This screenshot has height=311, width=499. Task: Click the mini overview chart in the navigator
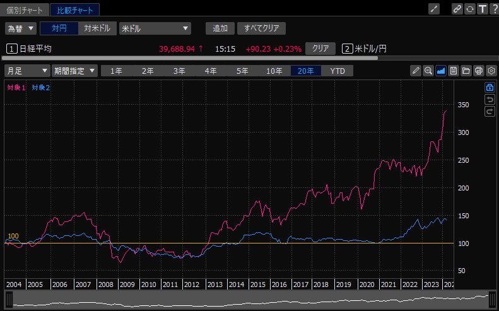click(x=251, y=300)
